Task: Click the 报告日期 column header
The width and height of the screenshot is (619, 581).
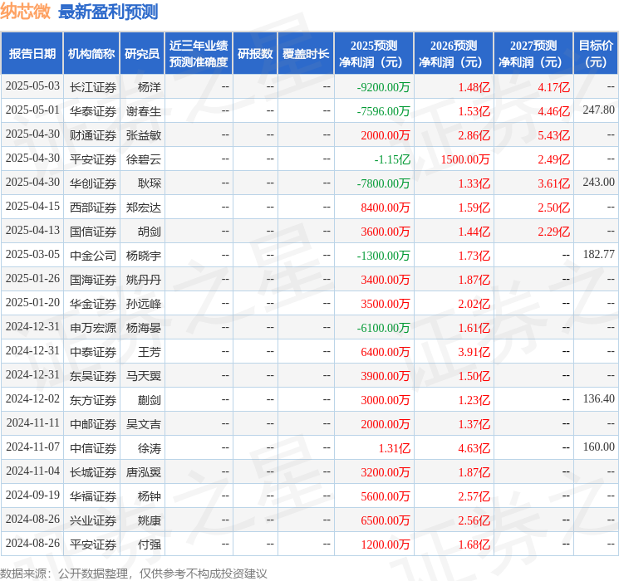Action: [32, 54]
